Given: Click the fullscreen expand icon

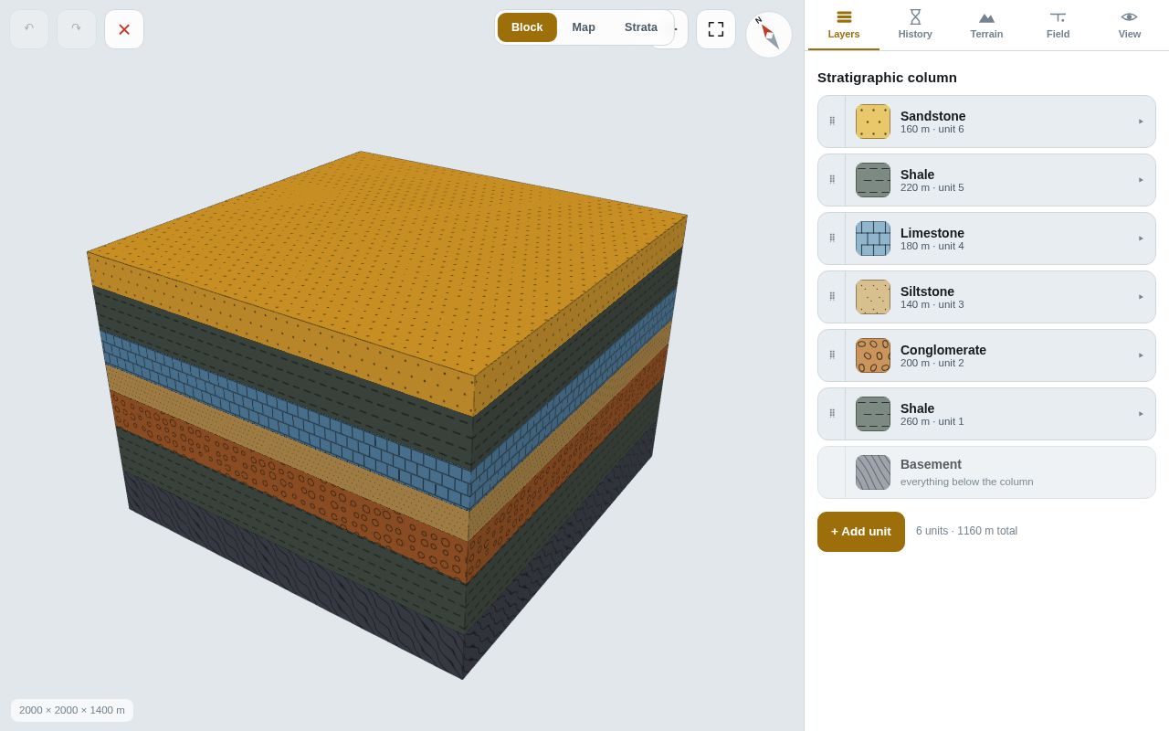Looking at the screenshot, I should (716, 29).
